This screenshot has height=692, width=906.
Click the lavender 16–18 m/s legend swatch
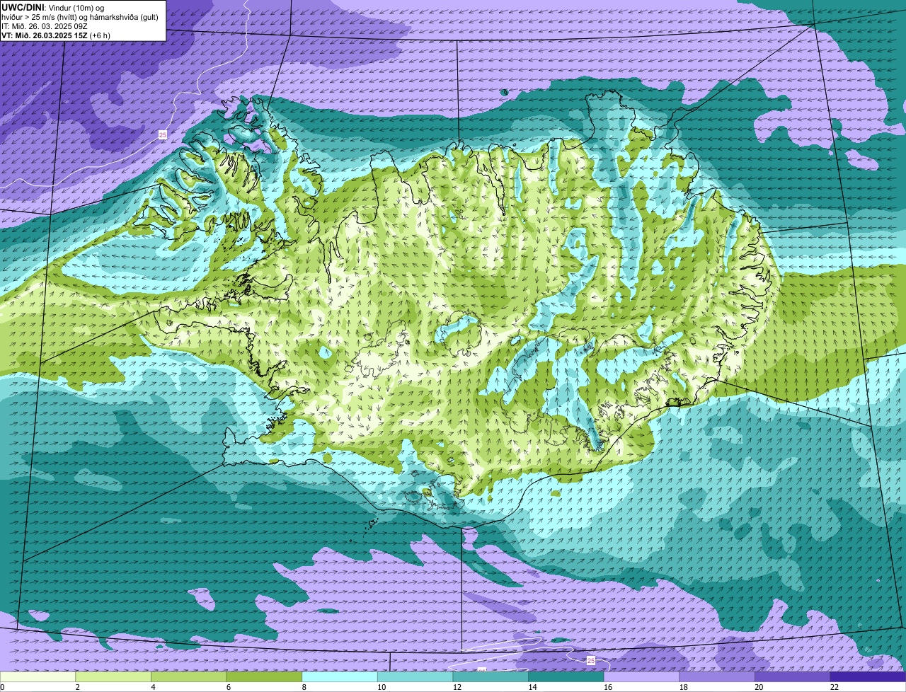pos(641,676)
